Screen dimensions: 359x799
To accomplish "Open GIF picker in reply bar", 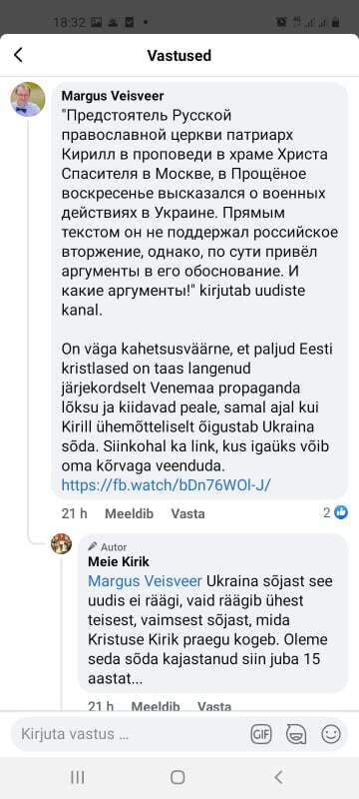I will pyautogui.click(x=261, y=734).
